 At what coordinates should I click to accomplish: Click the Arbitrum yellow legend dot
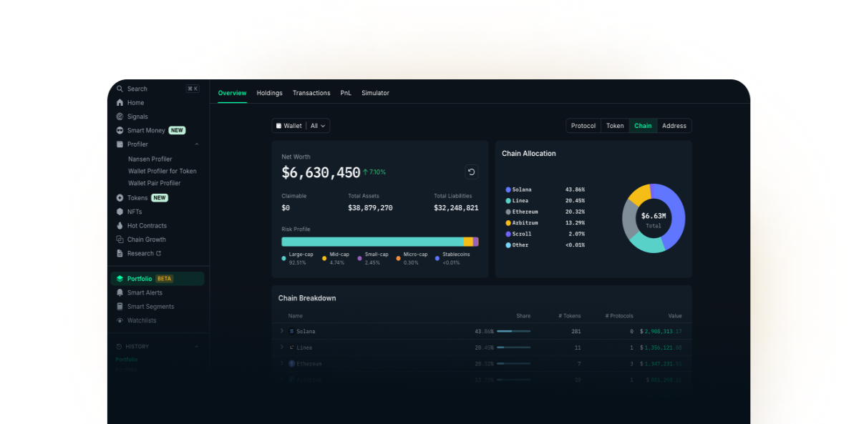click(508, 223)
